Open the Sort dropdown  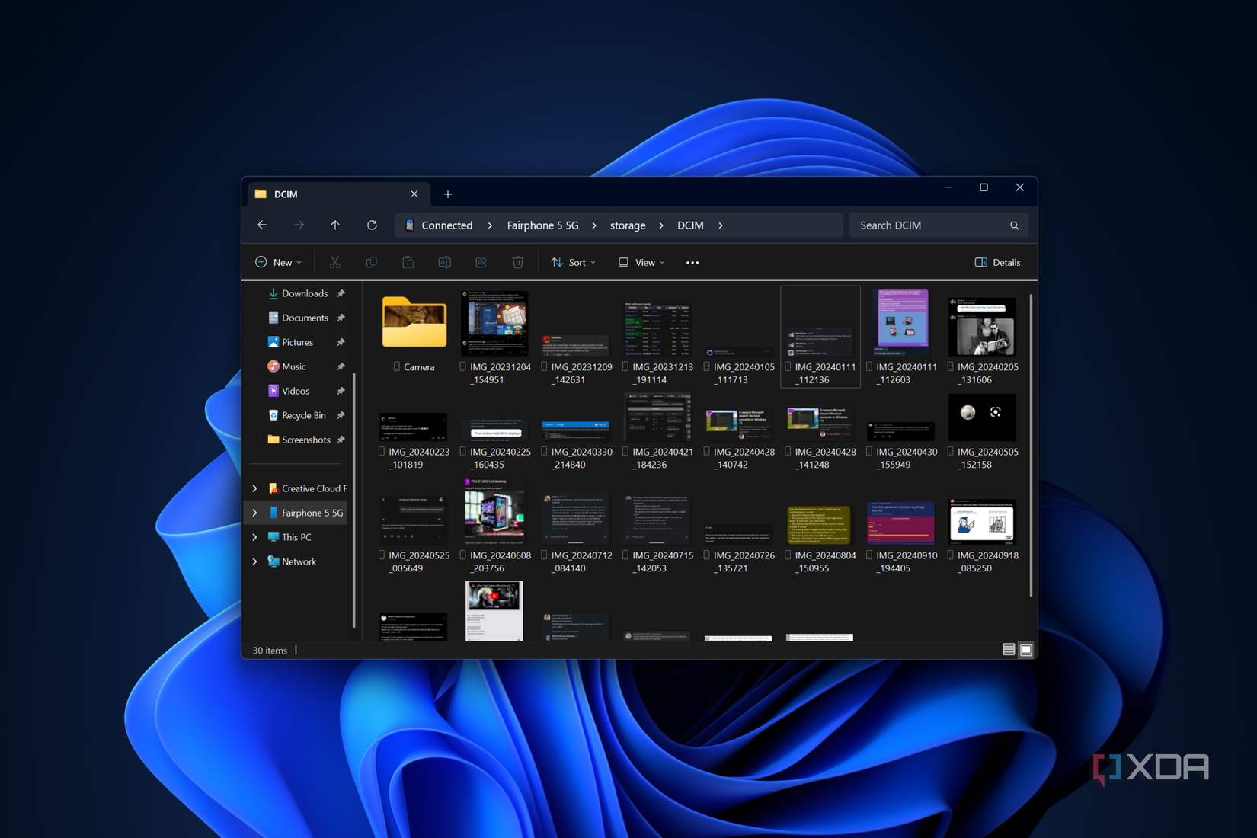574,262
